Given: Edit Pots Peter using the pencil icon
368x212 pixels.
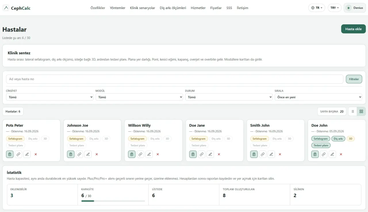Looking at the screenshot, I should point(27,154).
